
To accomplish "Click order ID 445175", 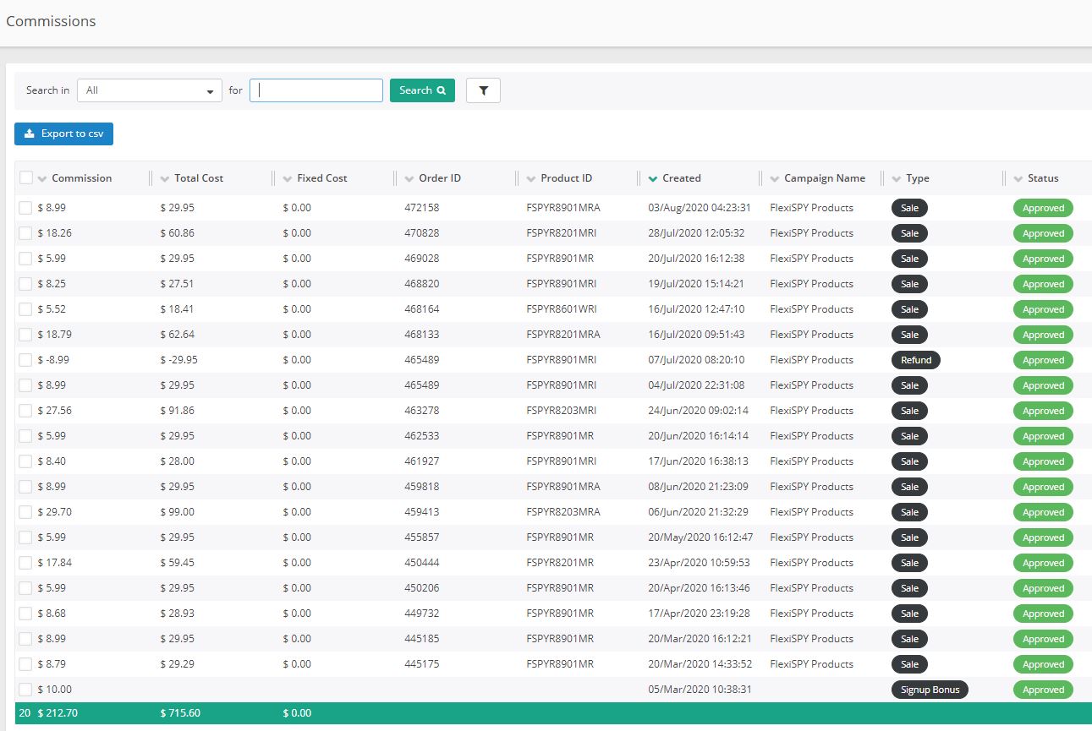I will [x=422, y=664].
